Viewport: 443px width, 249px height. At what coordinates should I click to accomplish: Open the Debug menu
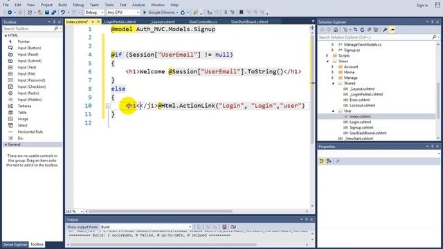[x=78, y=5]
